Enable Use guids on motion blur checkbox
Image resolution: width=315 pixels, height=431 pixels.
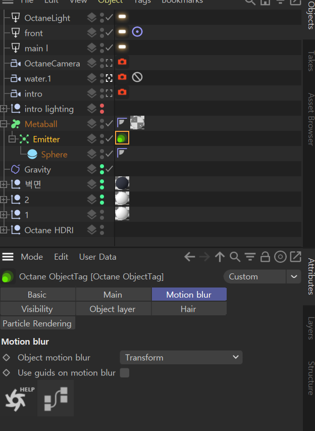pos(124,373)
